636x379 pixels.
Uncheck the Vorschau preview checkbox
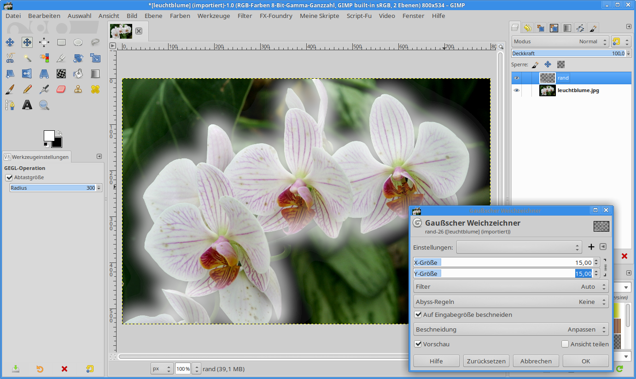tap(418, 344)
